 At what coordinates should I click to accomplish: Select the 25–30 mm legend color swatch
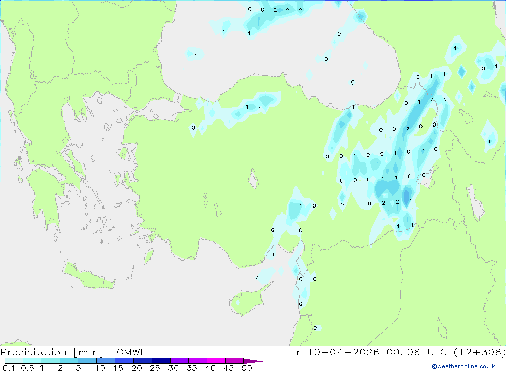pos(161,361)
